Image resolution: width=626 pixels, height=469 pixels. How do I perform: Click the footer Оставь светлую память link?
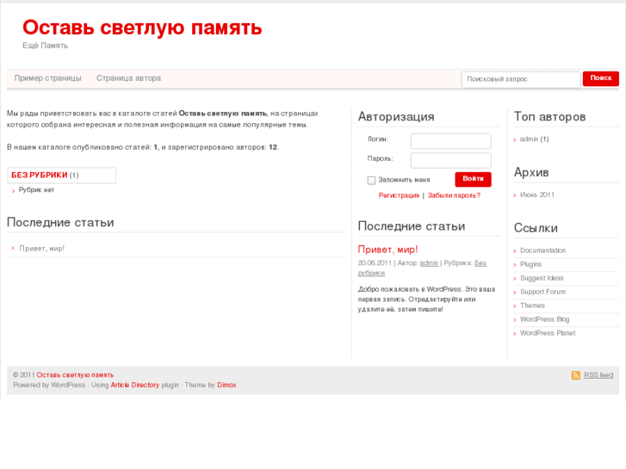coord(75,375)
